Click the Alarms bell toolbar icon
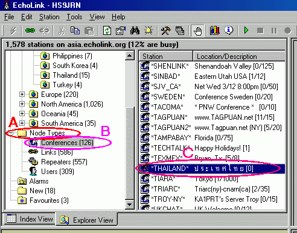Viewport: 297px width, 233px height. pyautogui.click(x=148, y=31)
